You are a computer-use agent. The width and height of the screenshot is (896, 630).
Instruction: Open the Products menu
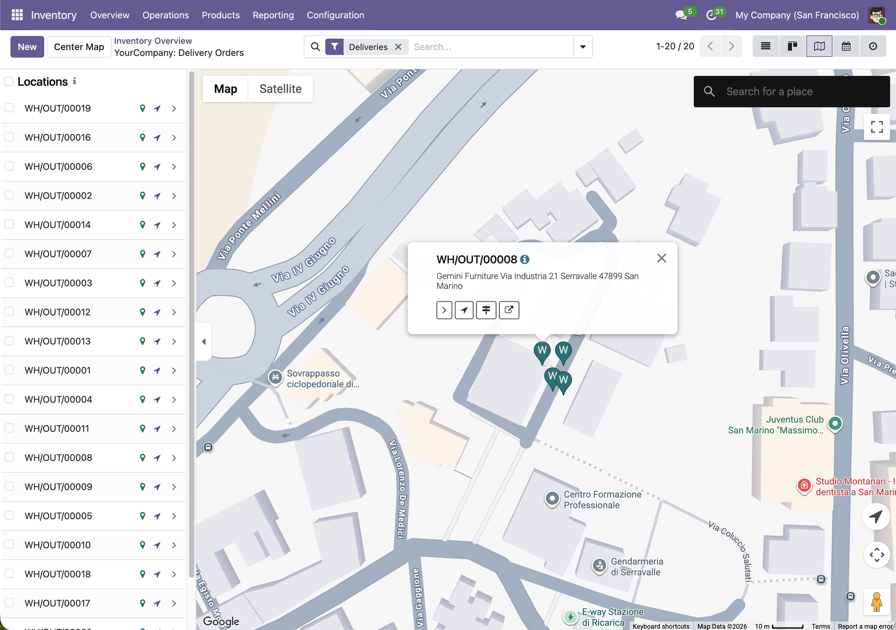(x=221, y=15)
